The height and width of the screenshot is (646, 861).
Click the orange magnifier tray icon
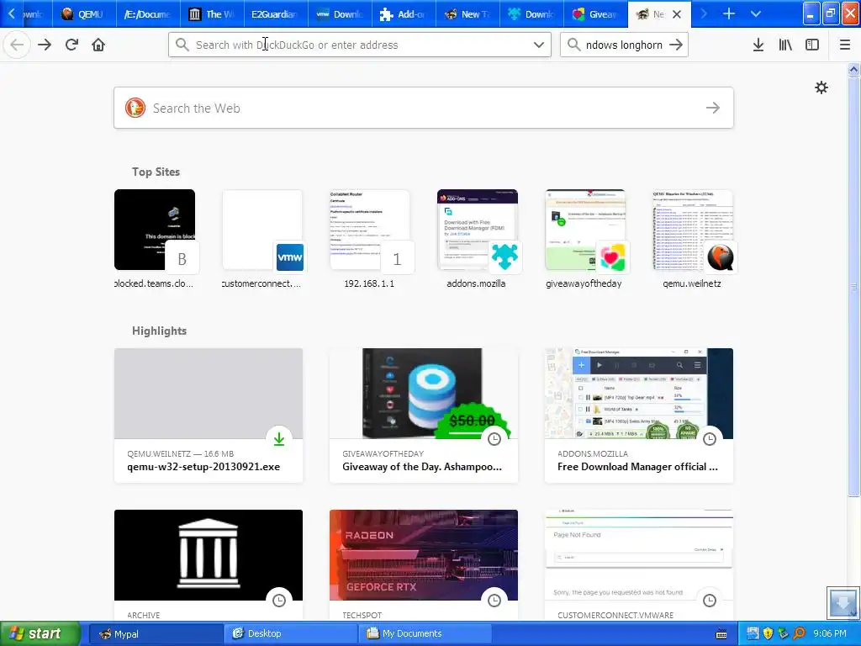(799, 633)
